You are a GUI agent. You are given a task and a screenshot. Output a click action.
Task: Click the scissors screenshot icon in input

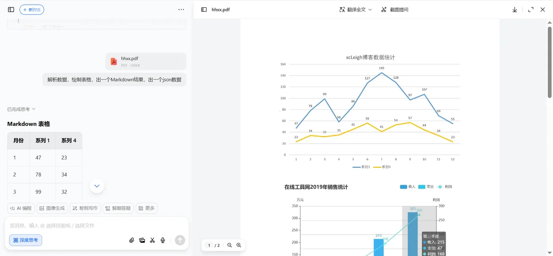(152, 240)
